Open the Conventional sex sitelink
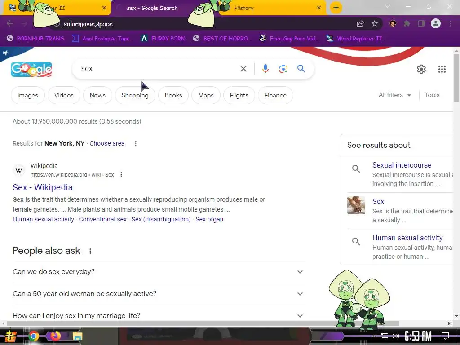 pyautogui.click(x=103, y=219)
